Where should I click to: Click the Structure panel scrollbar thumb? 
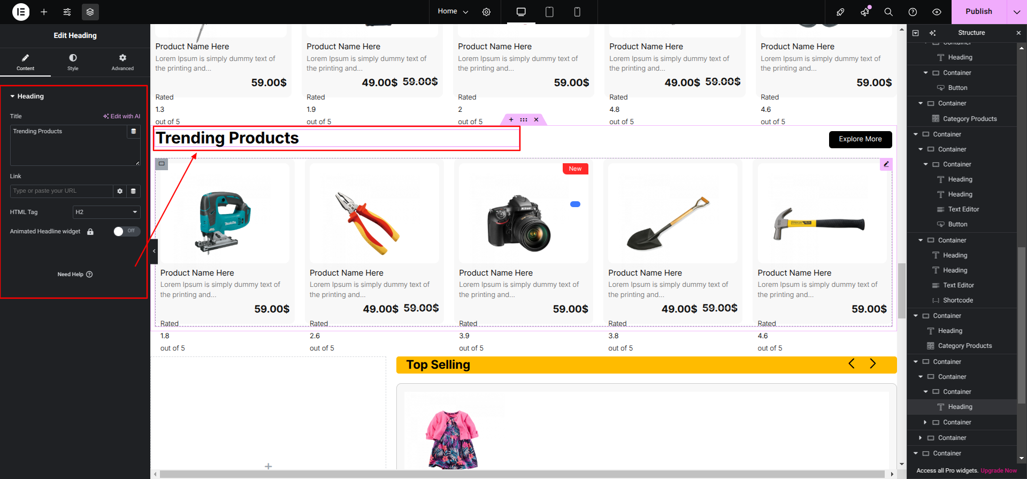[x=1022, y=325]
